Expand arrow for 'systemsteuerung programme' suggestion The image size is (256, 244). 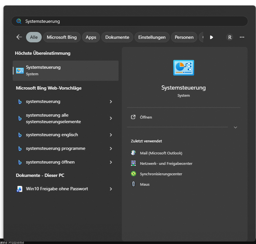click(111, 149)
